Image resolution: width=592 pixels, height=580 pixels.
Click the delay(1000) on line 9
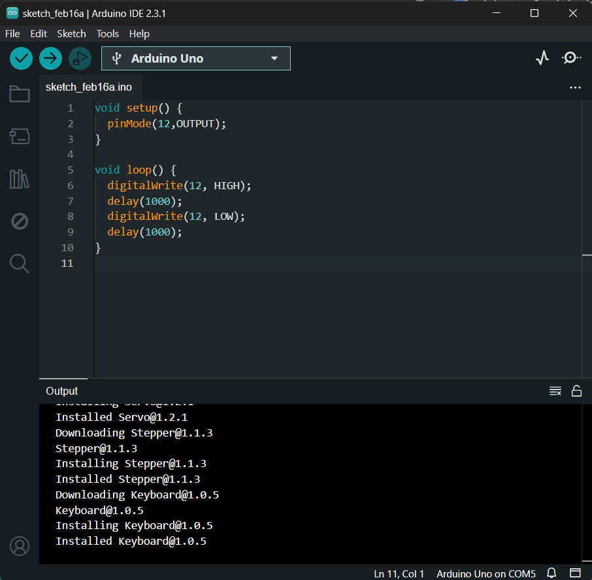coord(144,232)
